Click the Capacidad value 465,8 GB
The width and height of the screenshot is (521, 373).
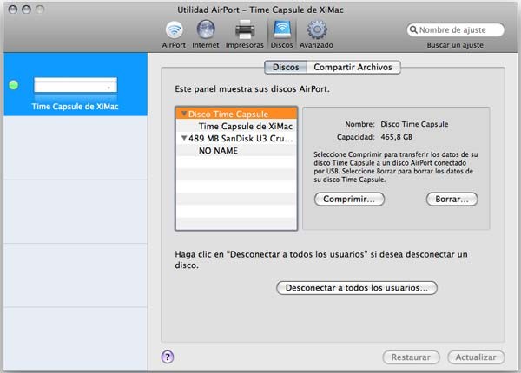pos(397,137)
